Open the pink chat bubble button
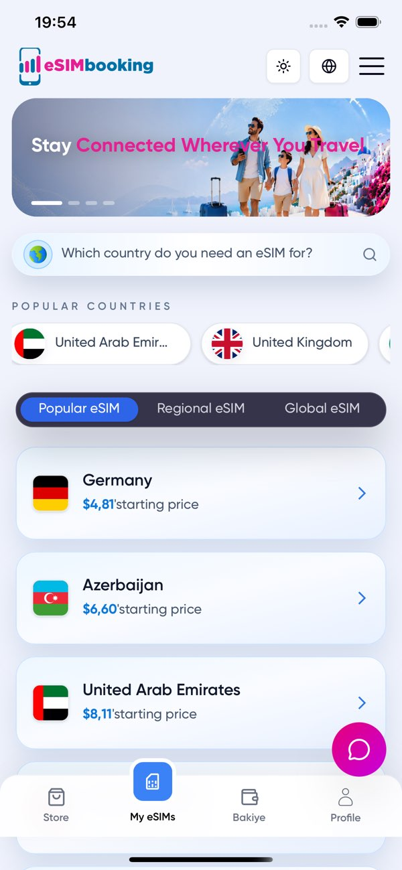The image size is (402, 870). pyautogui.click(x=359, y=749)
